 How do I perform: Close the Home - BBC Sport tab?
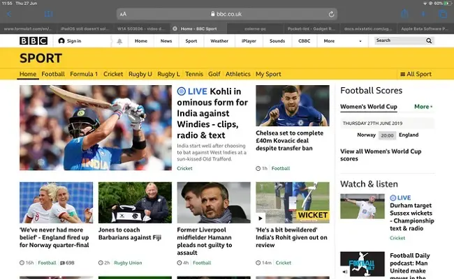click(175, 29)
